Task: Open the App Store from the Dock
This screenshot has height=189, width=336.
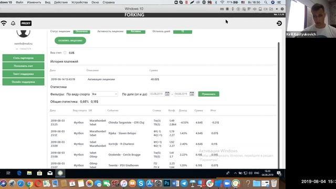Action: (x=150, y=184)
